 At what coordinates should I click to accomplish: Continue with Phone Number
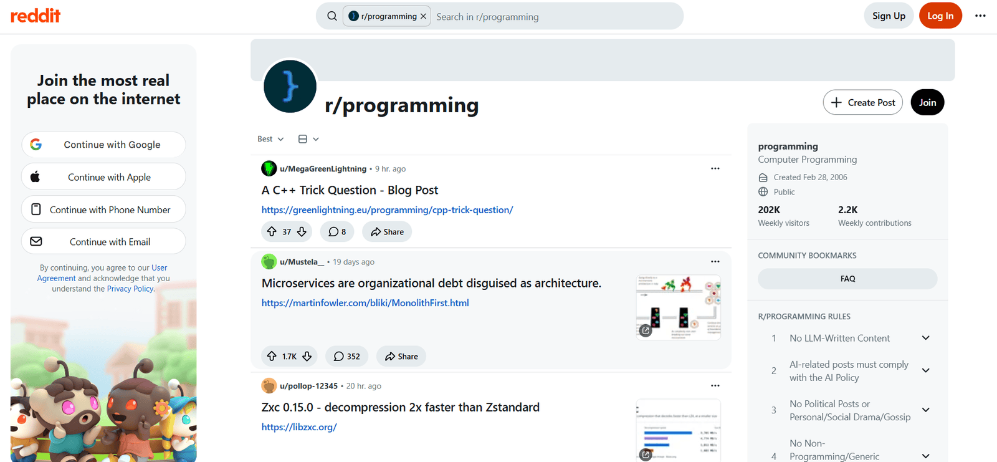coord(103,209)
